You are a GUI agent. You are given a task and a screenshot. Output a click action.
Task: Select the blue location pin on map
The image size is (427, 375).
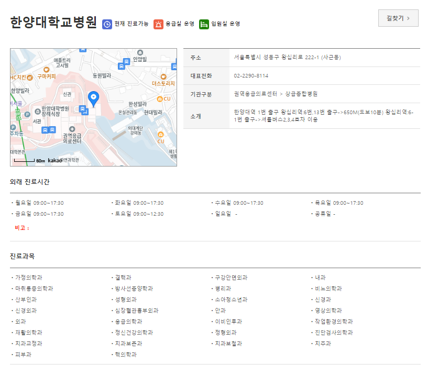(x=93, y=99)
